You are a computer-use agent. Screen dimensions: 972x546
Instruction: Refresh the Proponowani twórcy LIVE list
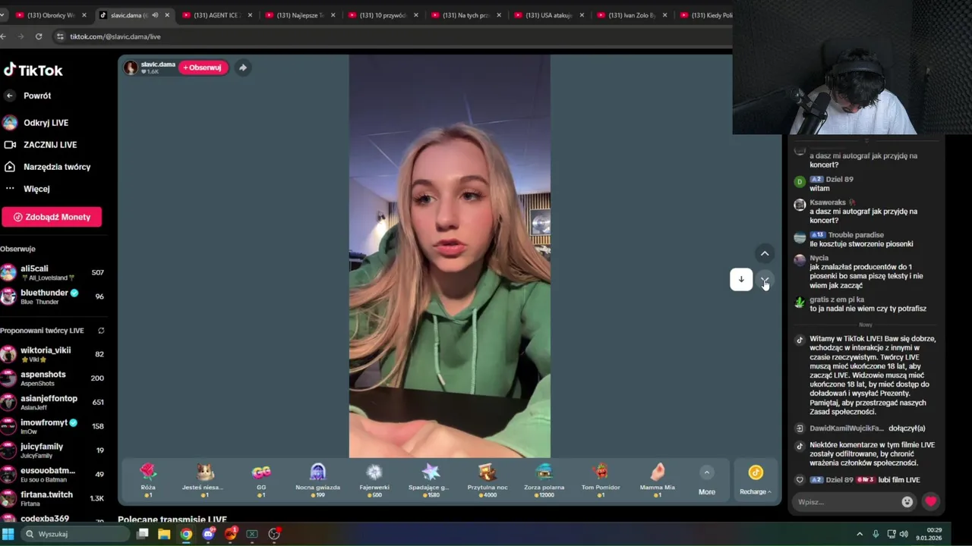[x=101, y=331]
